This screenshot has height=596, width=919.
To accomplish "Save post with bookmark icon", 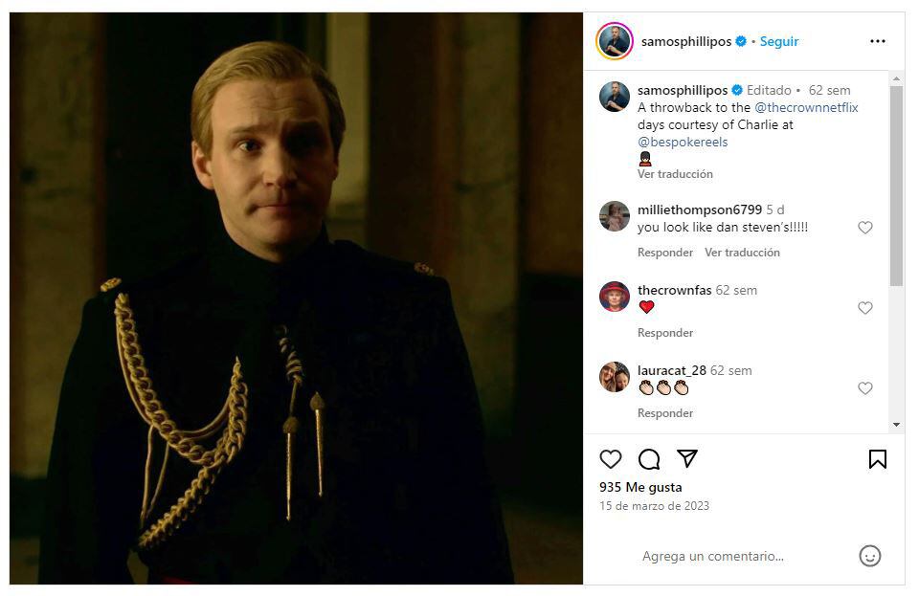I will click(877, 459).
